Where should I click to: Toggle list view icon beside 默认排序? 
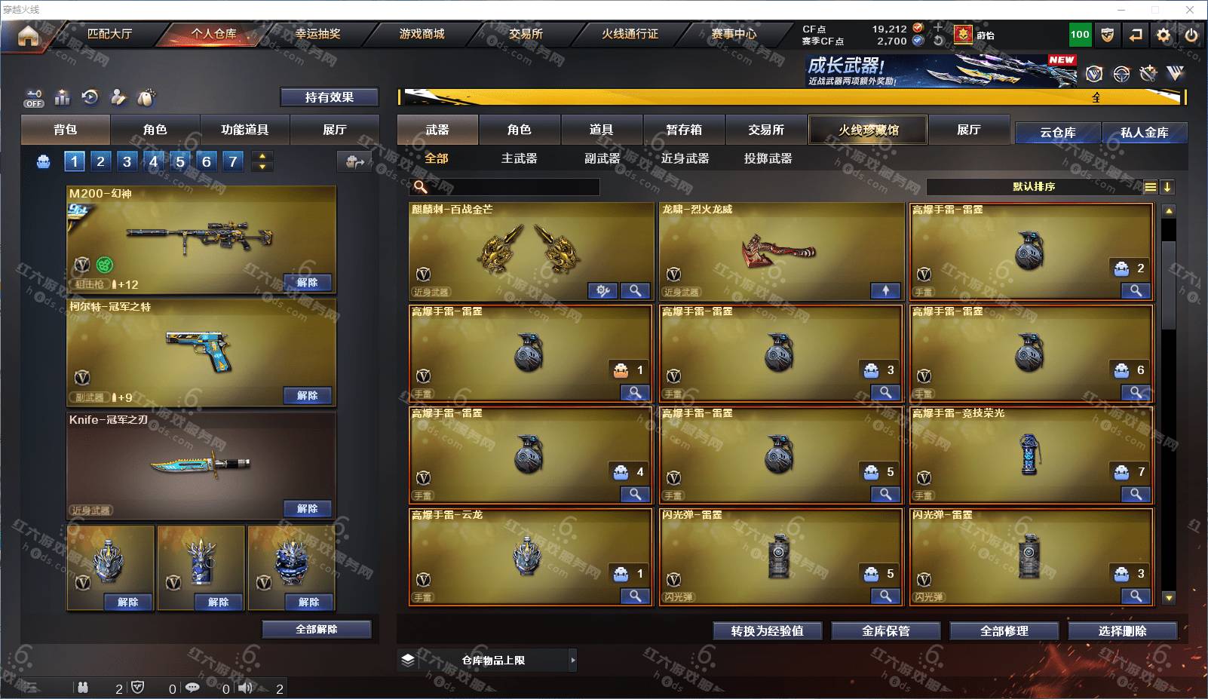1150,187
